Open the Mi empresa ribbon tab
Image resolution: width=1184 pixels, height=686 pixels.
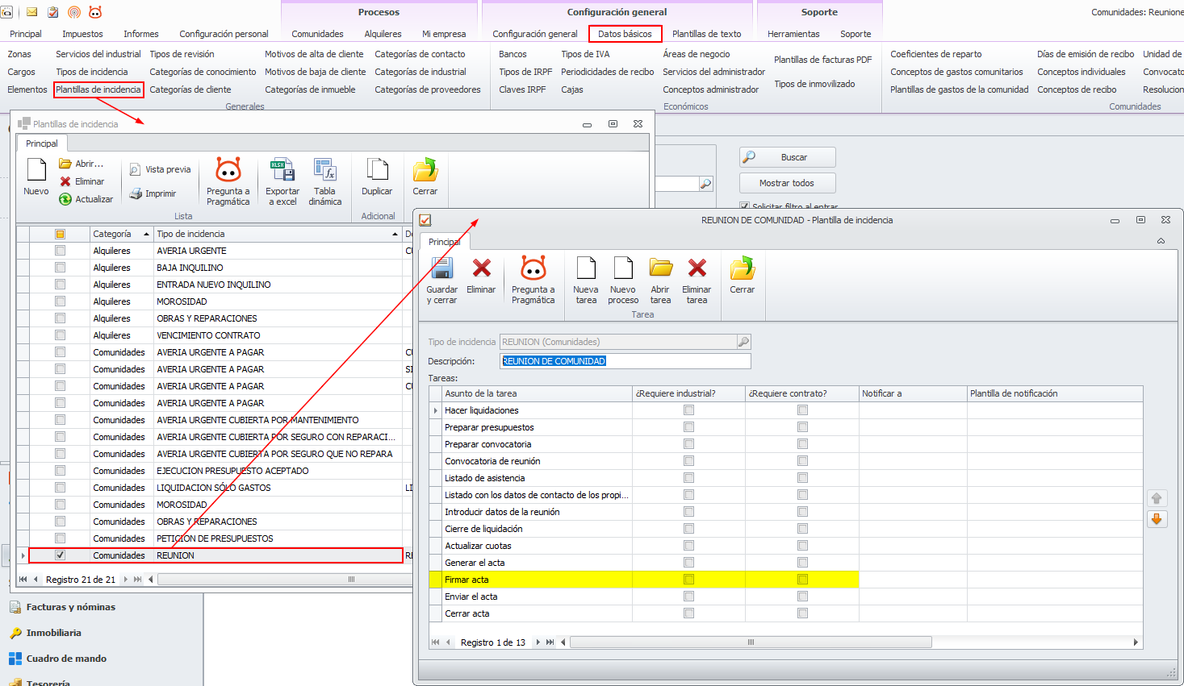tap(444, 34)
